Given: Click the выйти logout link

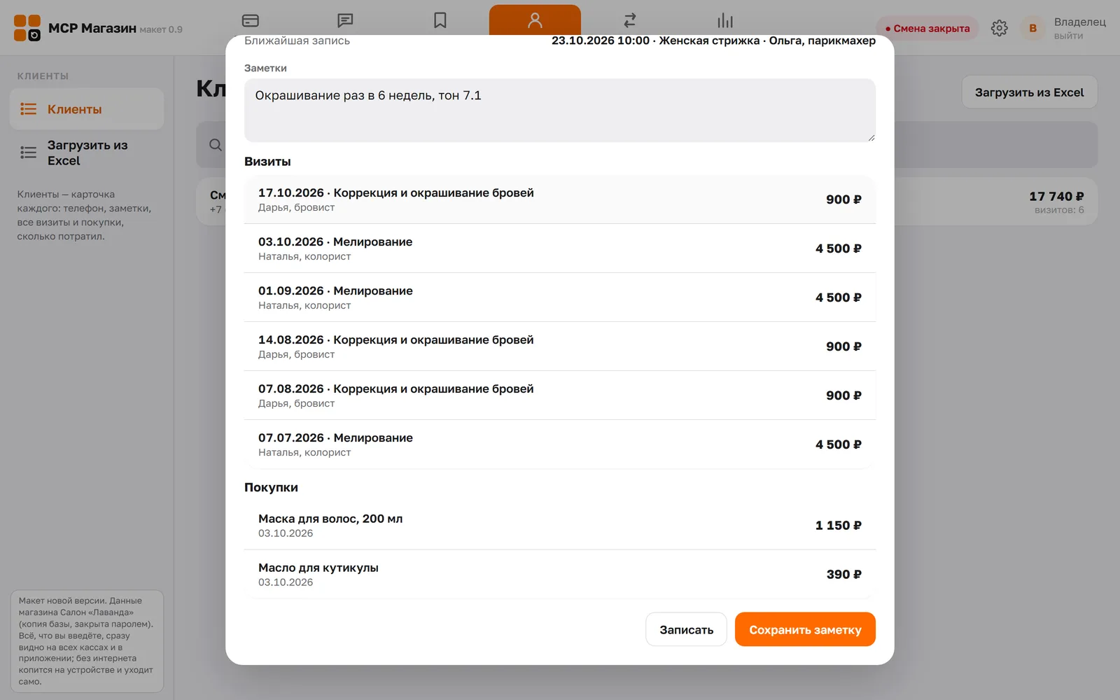Looking at the screenshot, I should pos(1068,36).
